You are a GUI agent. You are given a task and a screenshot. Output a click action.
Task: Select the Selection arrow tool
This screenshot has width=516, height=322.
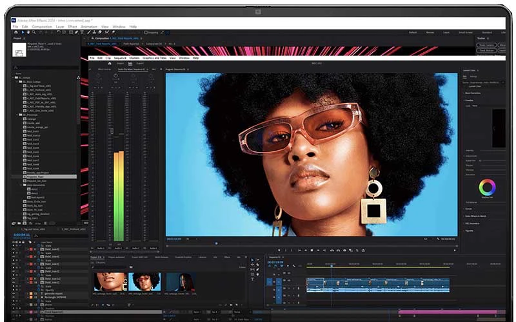click(23, 32)
